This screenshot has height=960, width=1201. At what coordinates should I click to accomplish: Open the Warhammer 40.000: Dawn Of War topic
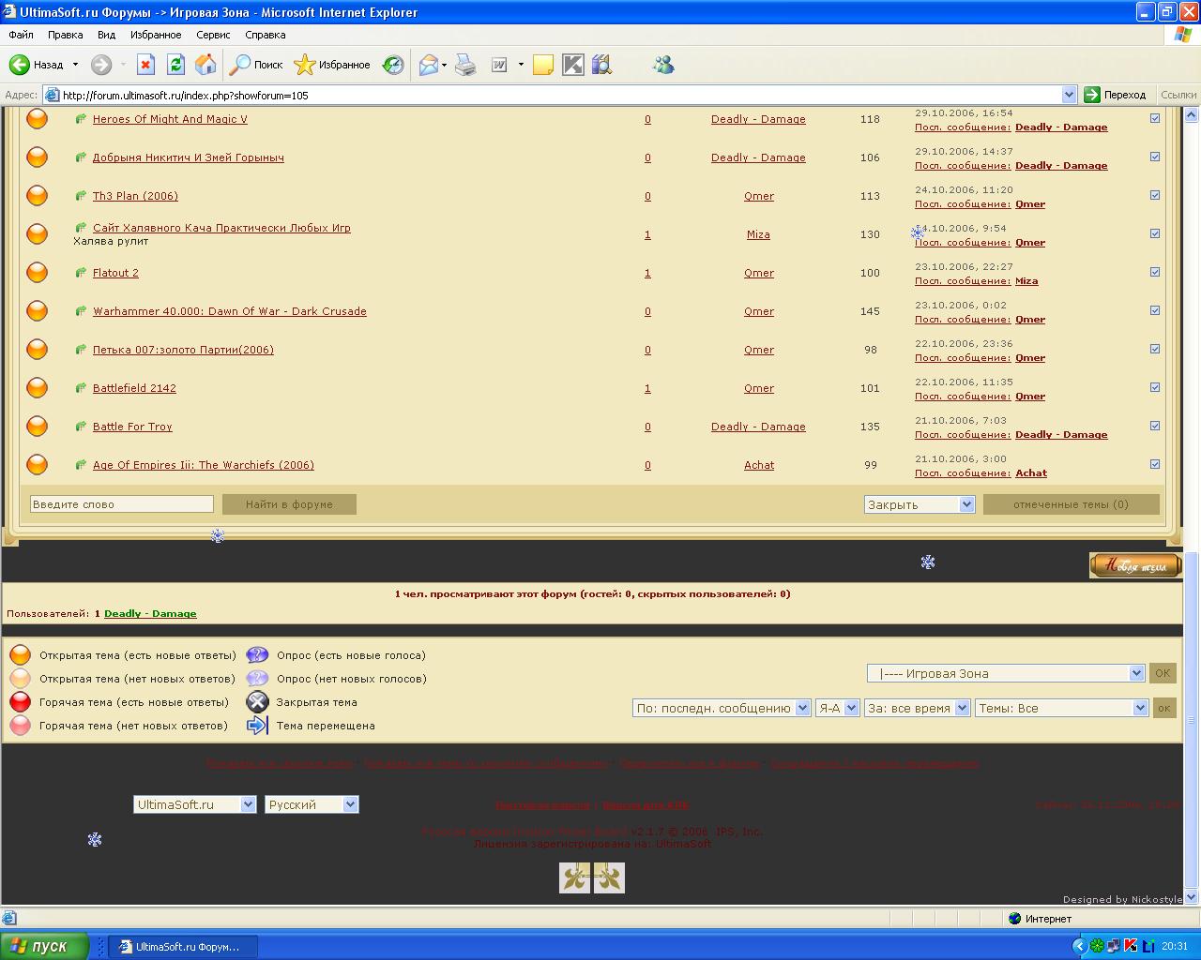pos(229,311)
